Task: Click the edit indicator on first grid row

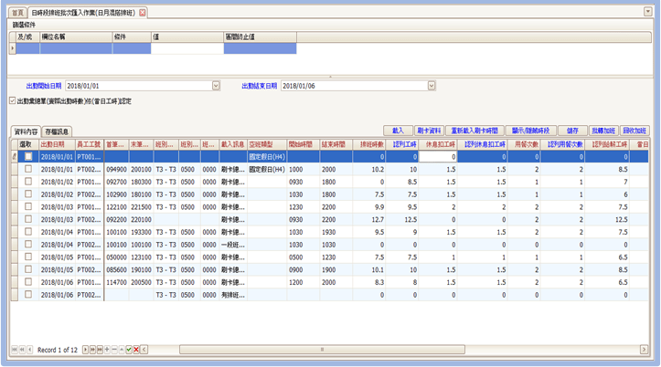Action: coord(14,156)
